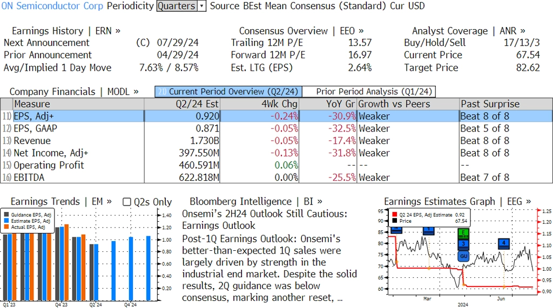Click gray Guidance EPS legend swatch
This screenshot has width=553, height=308.
click(x=6, y=215)
